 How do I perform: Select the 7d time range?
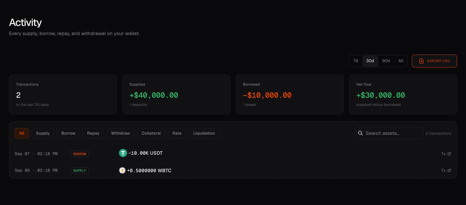click(356, 61)
